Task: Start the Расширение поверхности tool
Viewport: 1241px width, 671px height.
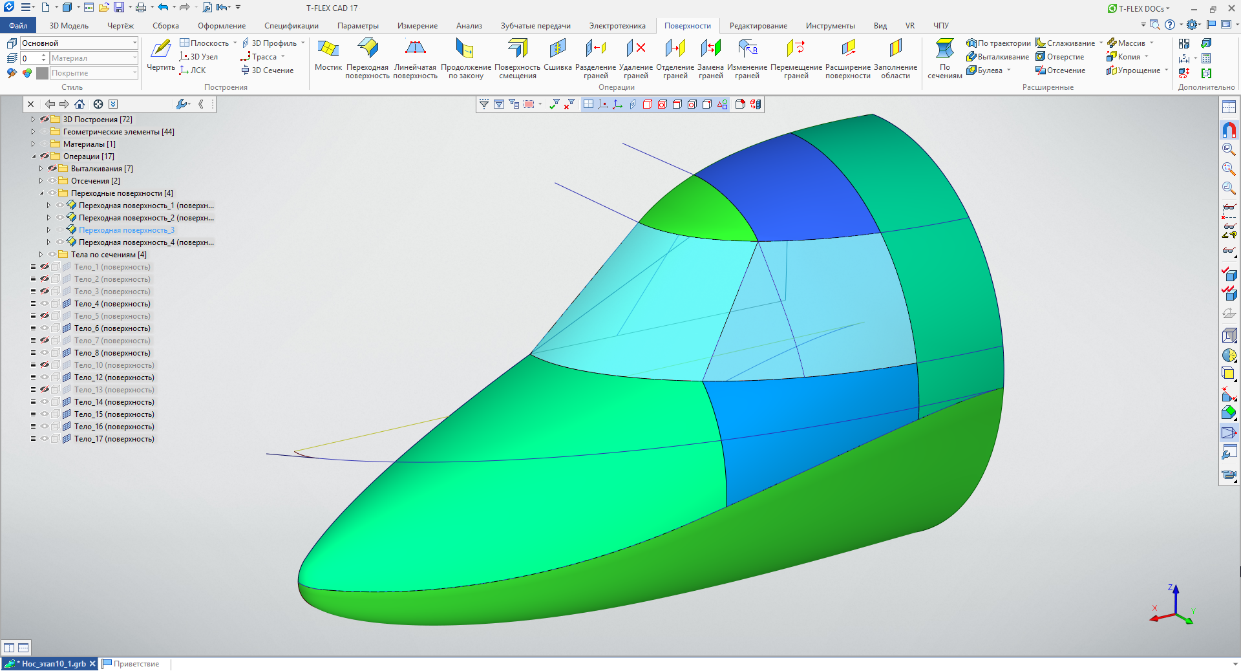Action: [848, 58]
